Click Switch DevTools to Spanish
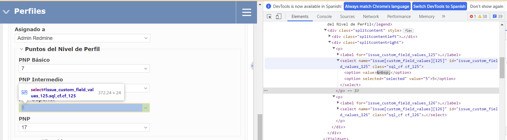 439,6
